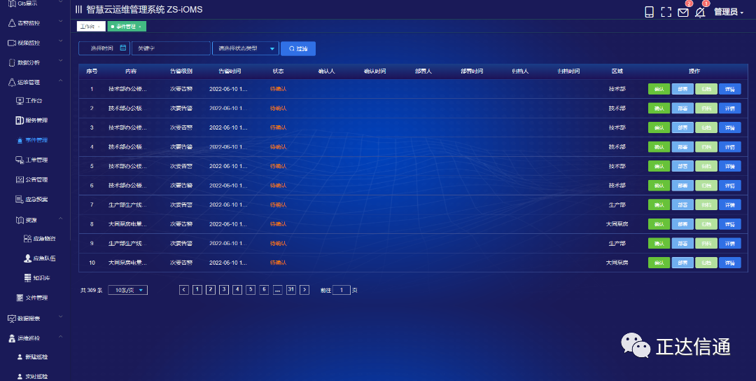The height and width of the screenshot is (381, 756).
Task: Go to the next page arrow
Action: [304, 290]
